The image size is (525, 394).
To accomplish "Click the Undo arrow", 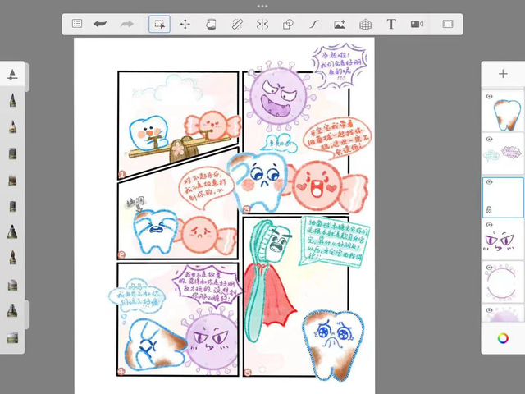I will coord(100,25).
